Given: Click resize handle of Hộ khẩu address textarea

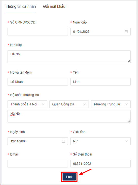Looking at the screenshot, I should tap(129, 121).
